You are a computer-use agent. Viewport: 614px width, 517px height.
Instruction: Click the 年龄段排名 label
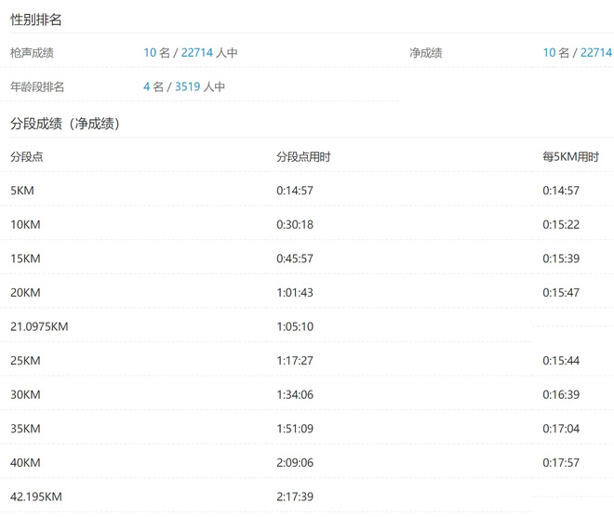tap(37, 86)
